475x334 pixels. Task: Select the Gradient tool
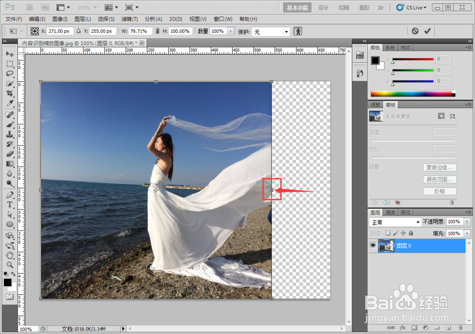click(9, 164)
